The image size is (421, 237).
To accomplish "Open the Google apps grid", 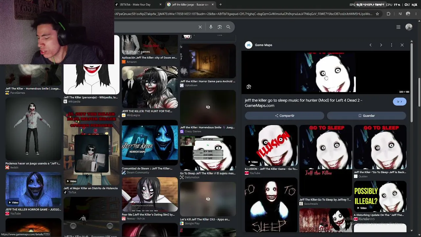I will pos(398,27).
